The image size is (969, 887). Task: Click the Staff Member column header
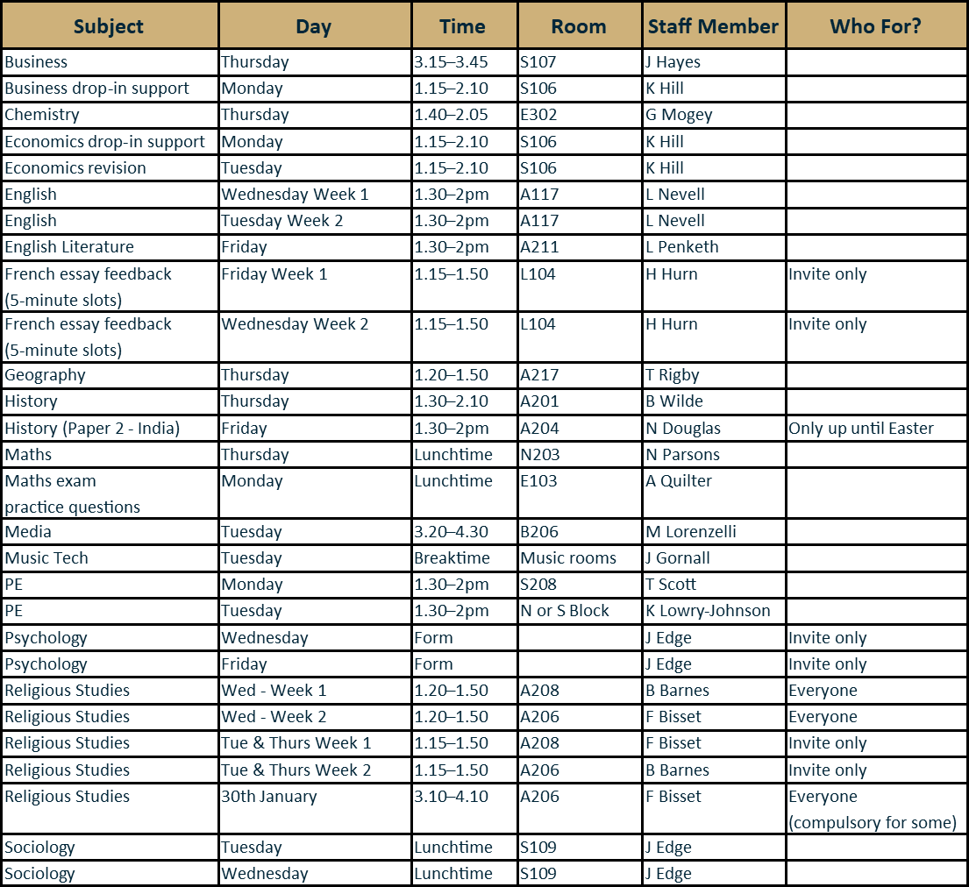pyautogui.click(x=713, y=26)
